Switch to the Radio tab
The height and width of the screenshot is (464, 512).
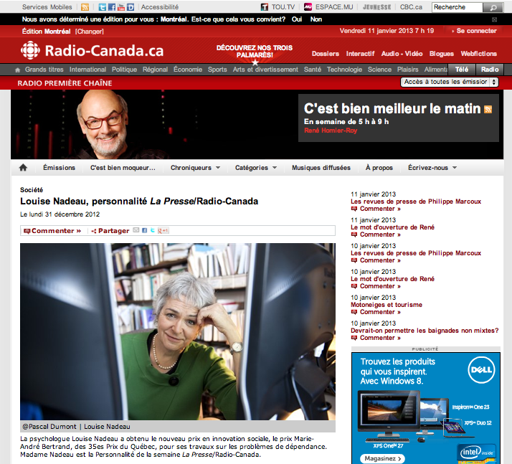coord(490,70)
